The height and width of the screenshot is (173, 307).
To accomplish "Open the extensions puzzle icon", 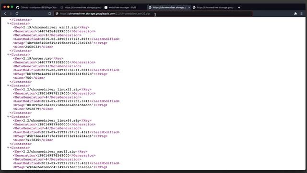I will point(295,13).
